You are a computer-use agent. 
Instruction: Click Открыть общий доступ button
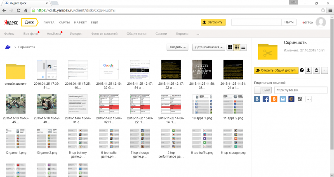(x=276, y=70)
